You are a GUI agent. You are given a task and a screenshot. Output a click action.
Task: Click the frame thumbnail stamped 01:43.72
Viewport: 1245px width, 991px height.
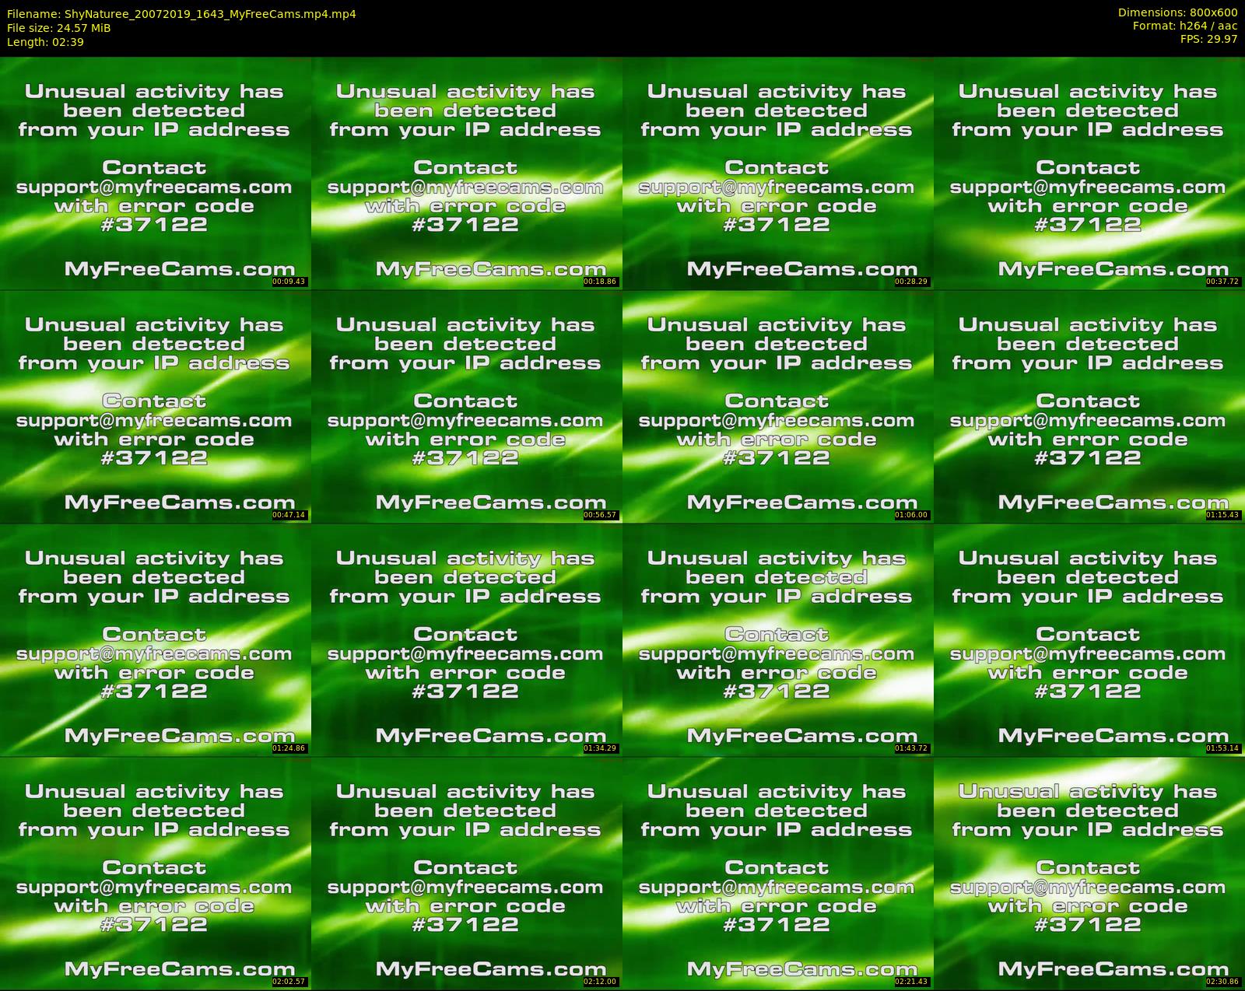[778, 639]
